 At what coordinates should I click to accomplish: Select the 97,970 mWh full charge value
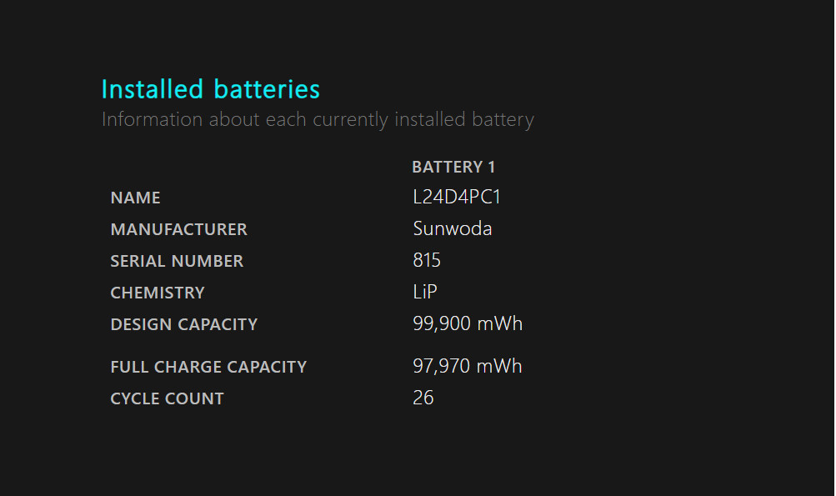point(468,366)
